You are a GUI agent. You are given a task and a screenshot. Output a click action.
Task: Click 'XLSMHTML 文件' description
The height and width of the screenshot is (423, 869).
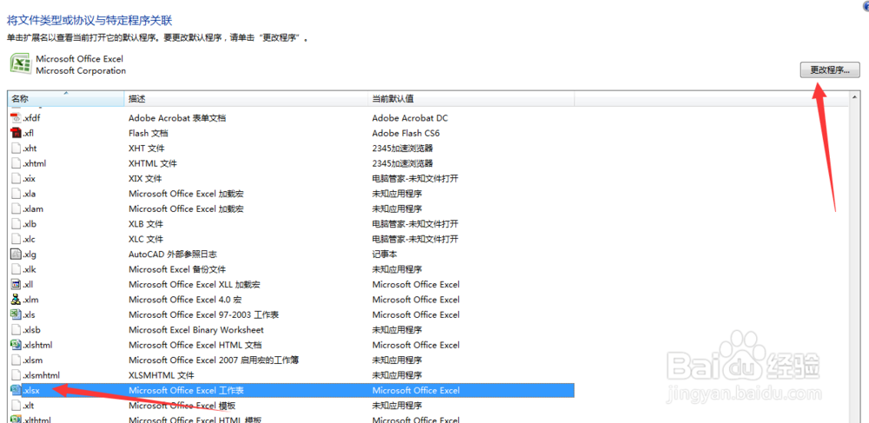point(162,375)
